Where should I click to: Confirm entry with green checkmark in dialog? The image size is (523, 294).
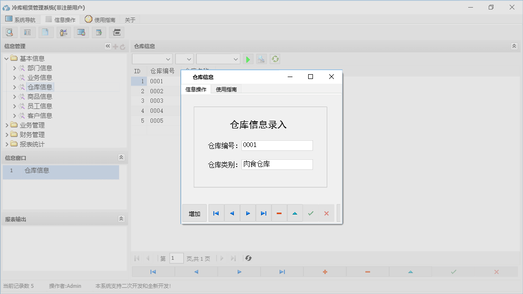(311, 213)
